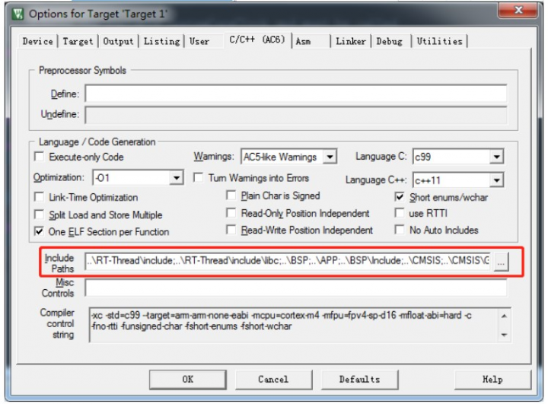Enable the Execute-only Code checkbox
The height and width of the screenshot is (404, 548).
click(x=40, y=157)
